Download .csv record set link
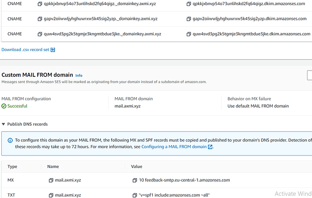Screen dimensions: 312x198 click(25, 50)
